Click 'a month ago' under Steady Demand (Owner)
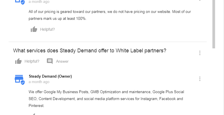The width and height of the screenshot is (224, 115). [39, 82]
